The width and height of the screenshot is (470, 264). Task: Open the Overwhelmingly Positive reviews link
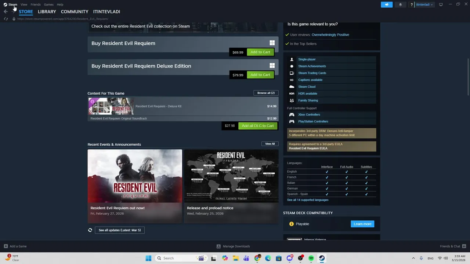(330, 35)
